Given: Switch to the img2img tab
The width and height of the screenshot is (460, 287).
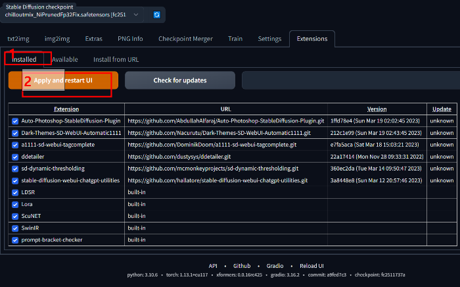Looking at the screenshot, I should pos(57,39).
